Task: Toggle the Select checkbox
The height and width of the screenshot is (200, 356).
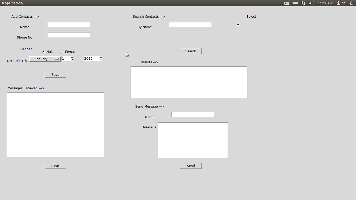Action: (238, 24)
